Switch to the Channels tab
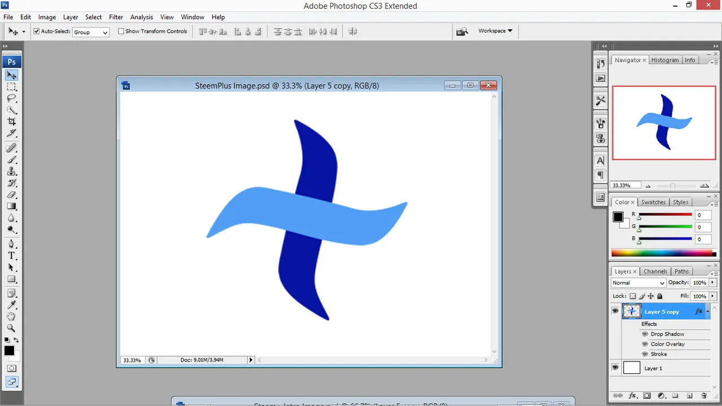Screen dimensions: 722x406 (655, 271)
